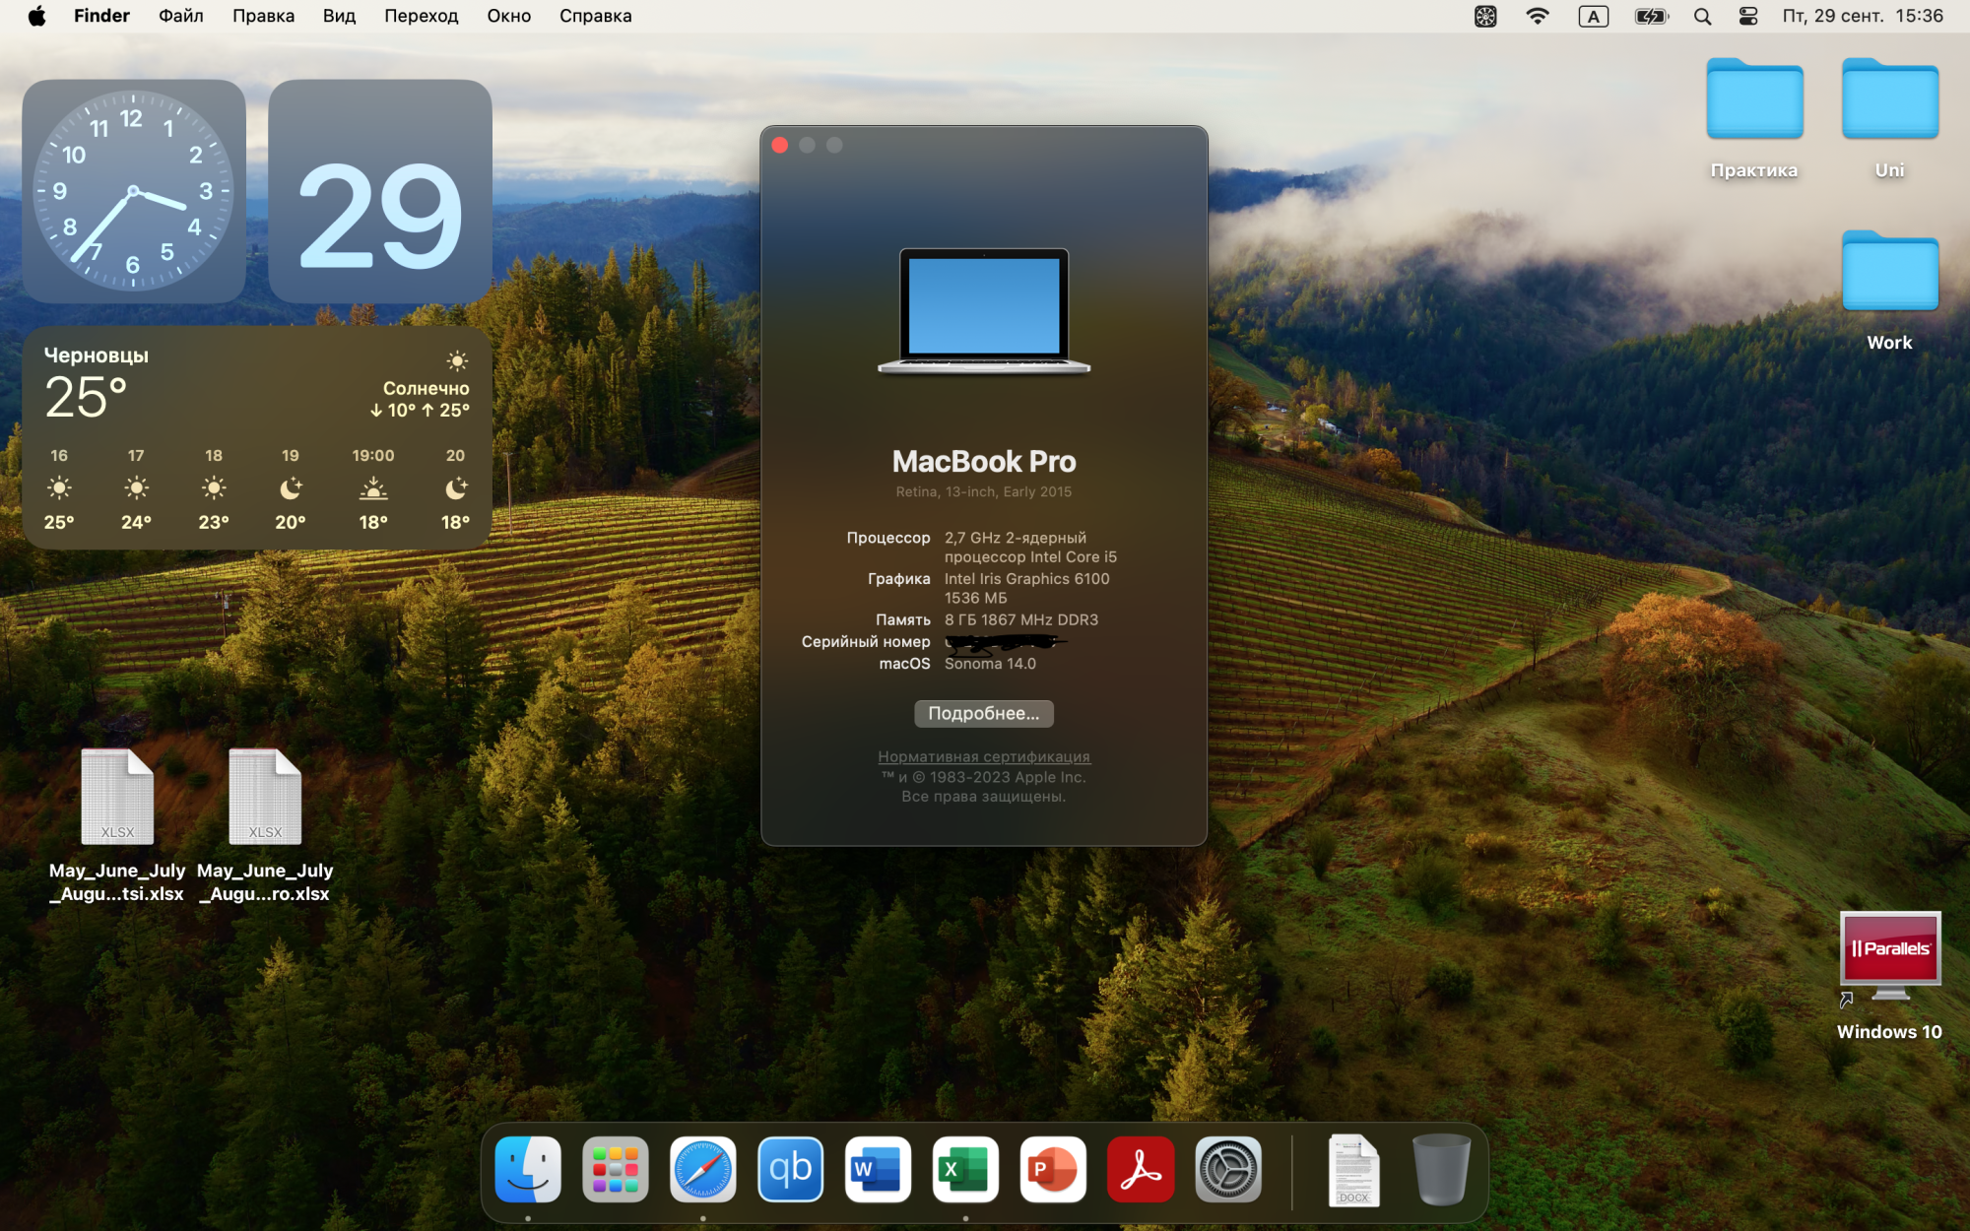The image size is (1970, 1231).
Task: Open the Файл menu
Action: point(180,16)
